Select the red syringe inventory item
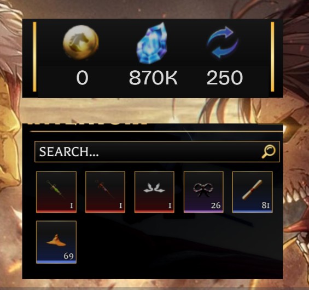 pos(105,192)
